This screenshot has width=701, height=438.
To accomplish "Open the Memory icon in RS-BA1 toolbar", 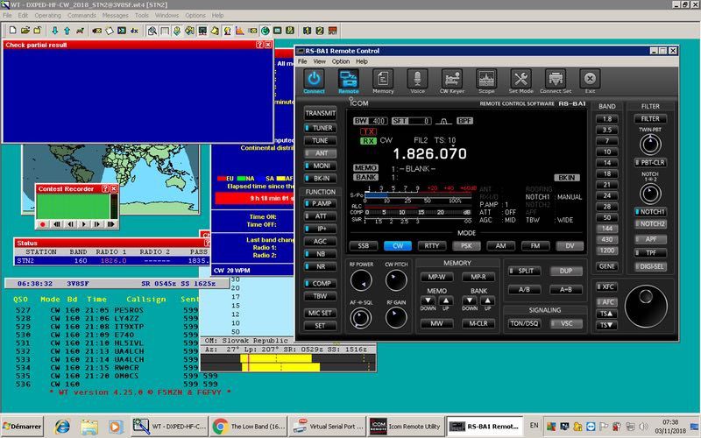I will [383, 79].
